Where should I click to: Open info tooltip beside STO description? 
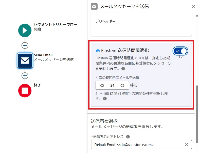click(123, 69)
